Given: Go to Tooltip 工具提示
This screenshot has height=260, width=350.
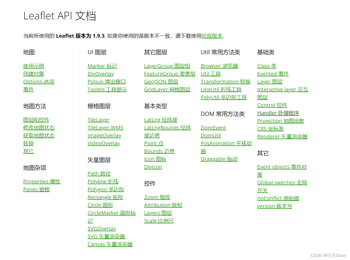Looking at the screenshot, I should click(107, 89).
